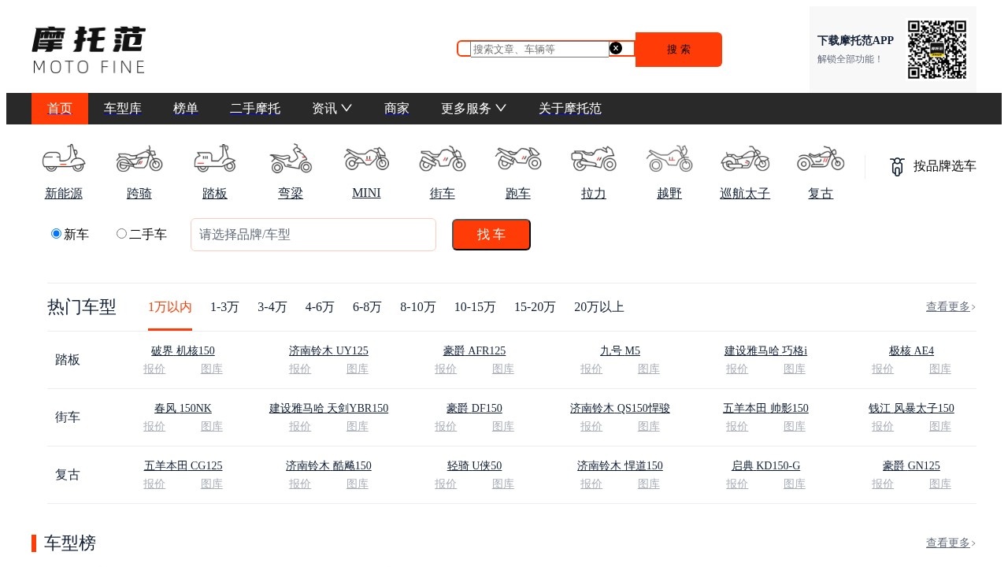This screenshot has width=1008, height=567.
Task: Select the 二手车 radio button
Action: point(121,234)
